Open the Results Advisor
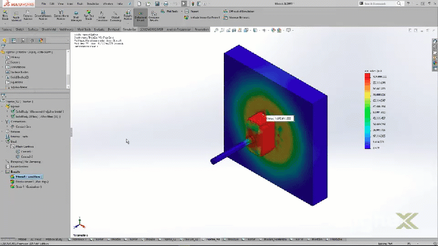 tap(128, 15)
